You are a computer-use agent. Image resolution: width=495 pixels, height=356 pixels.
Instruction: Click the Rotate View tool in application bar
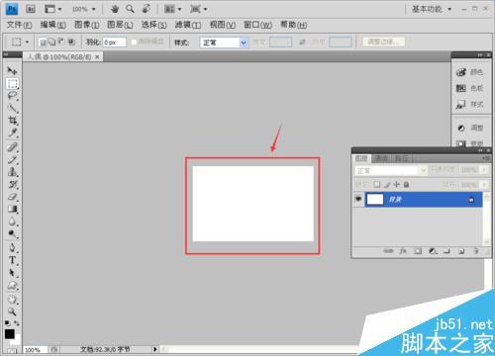tap(147, 9)
